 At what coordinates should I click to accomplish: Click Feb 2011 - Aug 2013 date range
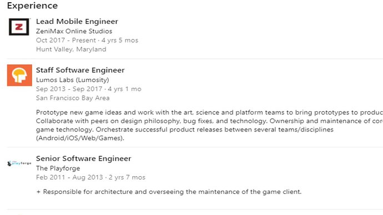point(69,177)
